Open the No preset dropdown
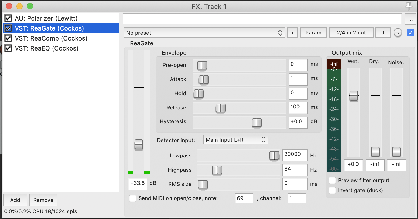The image size is (418, 219). point(204,33)
